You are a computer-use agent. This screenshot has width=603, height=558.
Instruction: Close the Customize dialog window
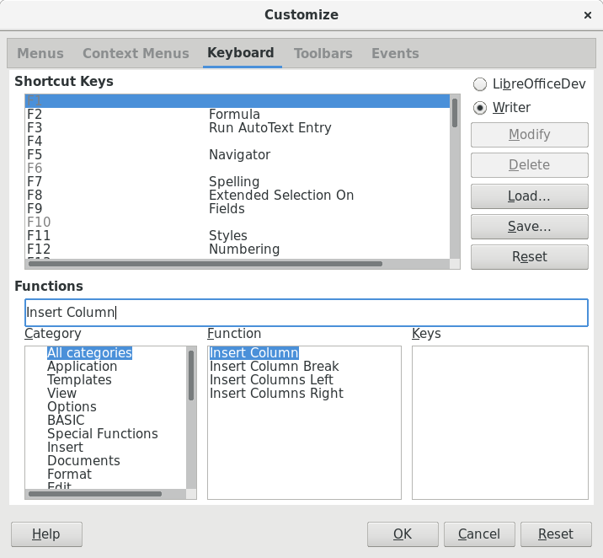click(587, 15)
